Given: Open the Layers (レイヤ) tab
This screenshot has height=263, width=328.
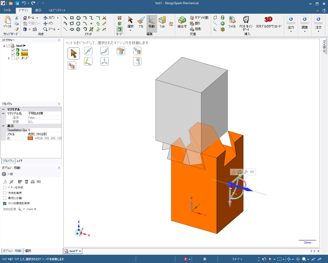Looking at the screenshot, I should [x=20, y=161].
